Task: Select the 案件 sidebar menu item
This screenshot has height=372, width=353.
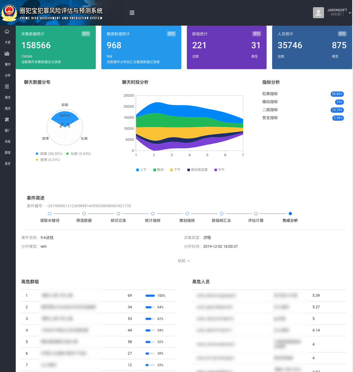Action: [7, 64]
